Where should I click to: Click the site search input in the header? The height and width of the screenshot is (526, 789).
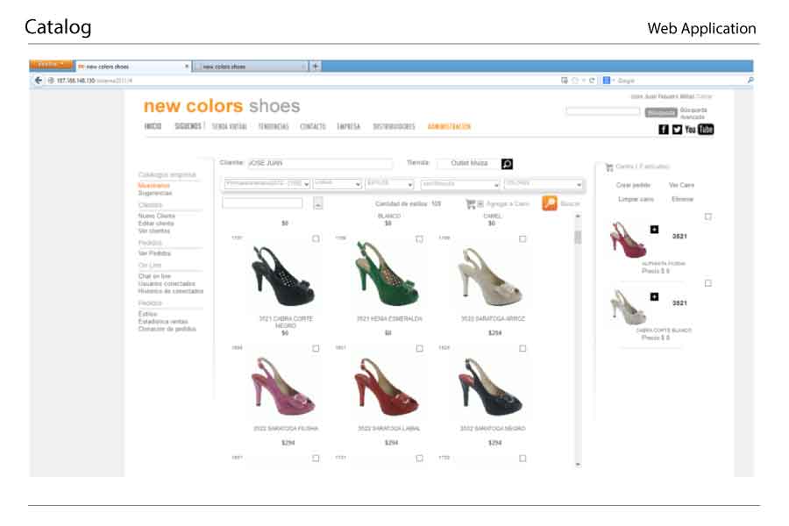click(603, 111)
